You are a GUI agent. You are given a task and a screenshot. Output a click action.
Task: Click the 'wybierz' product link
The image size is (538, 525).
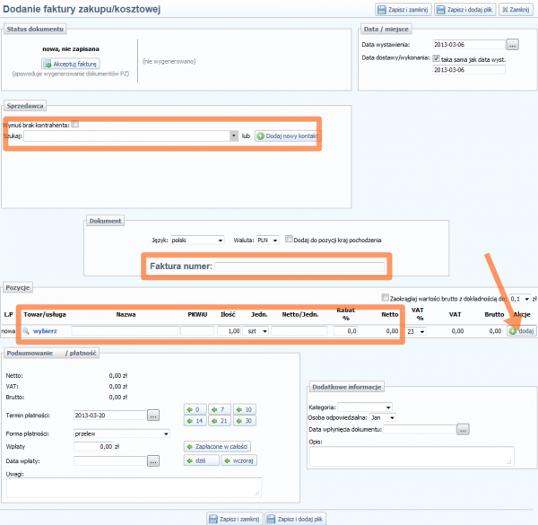[x=45, y=331]
